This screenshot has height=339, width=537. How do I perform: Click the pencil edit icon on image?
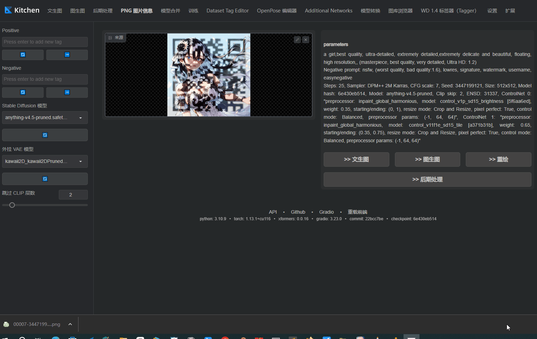297,40
